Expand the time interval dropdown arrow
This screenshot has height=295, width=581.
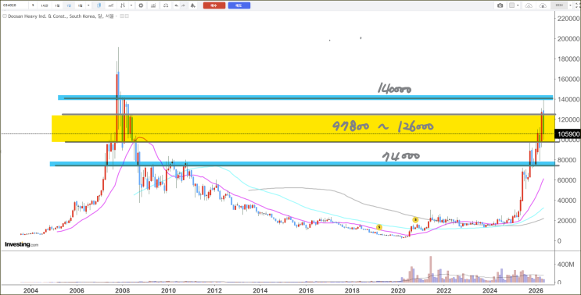pyautogui.click(x=88, y=5)
